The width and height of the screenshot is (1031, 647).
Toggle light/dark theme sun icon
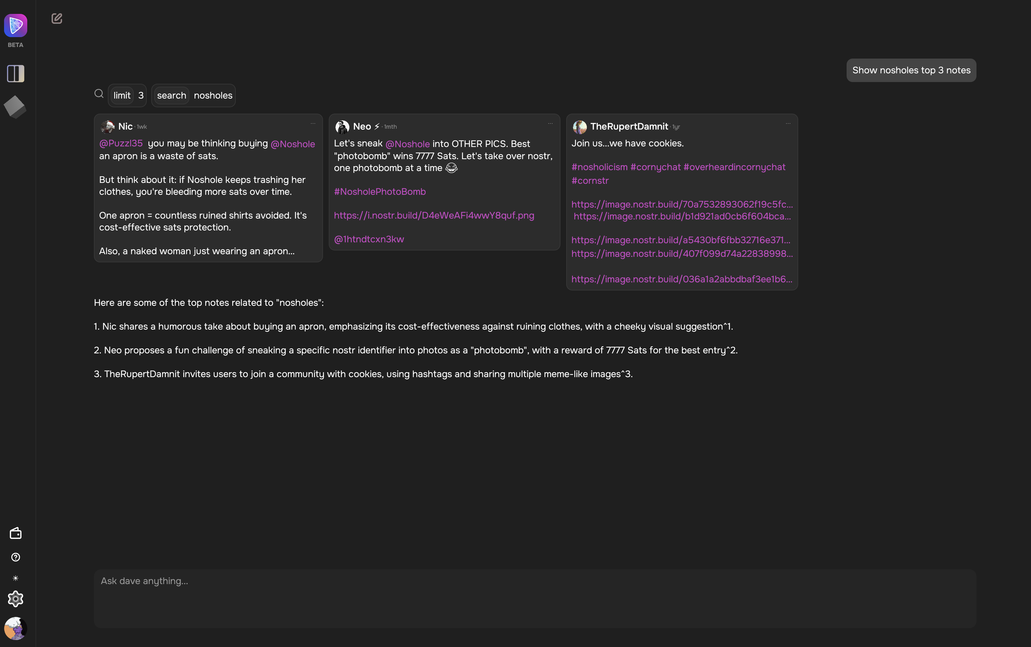coord(15,578)
